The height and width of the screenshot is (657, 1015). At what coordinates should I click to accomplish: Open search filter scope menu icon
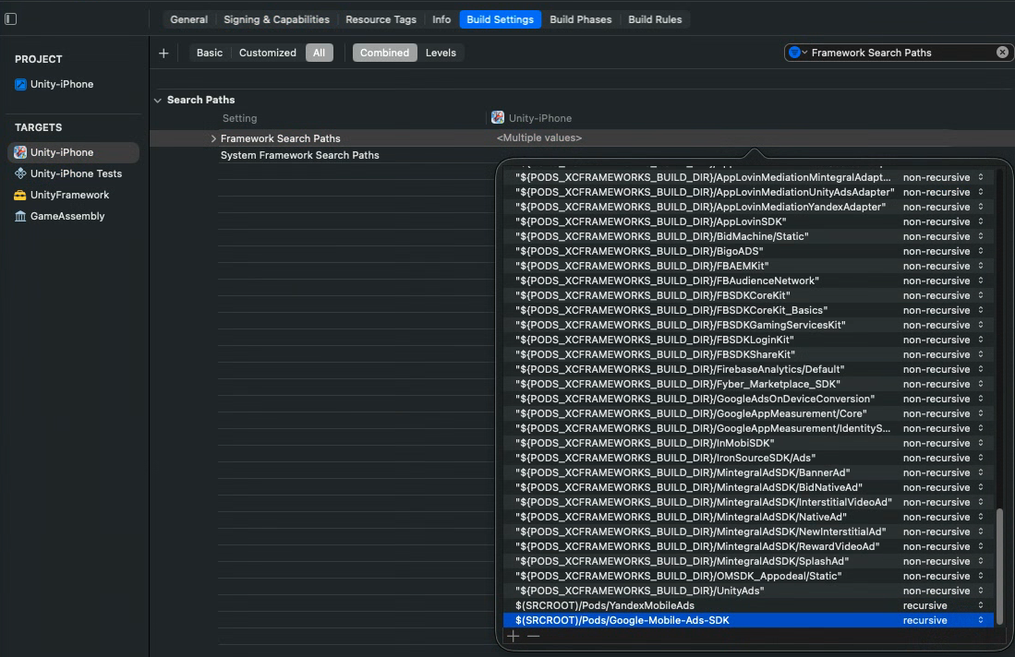(x=797, y=53)
